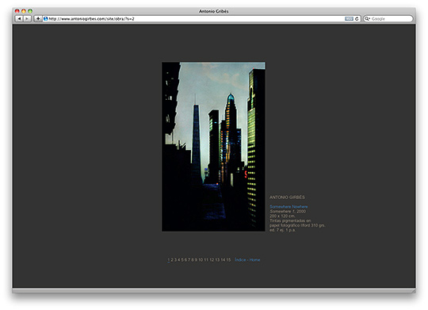Open page 11 in the pagination

coord(206,260)
